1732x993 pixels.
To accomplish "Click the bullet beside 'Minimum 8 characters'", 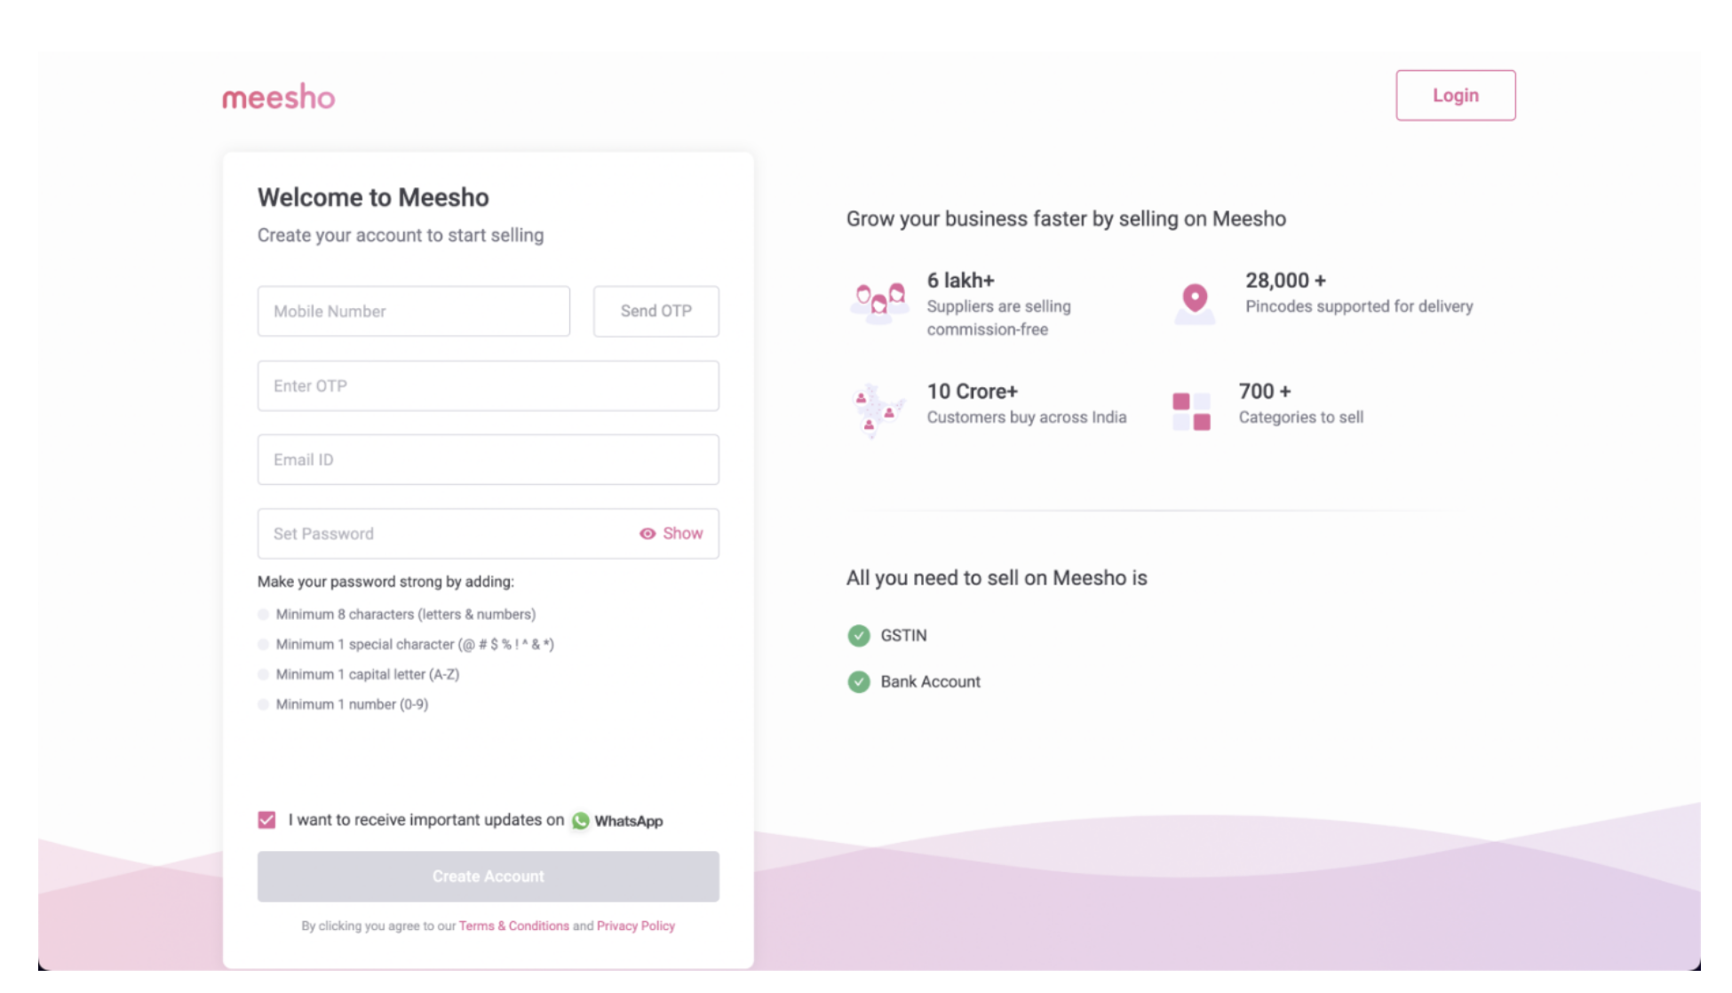I will point(263,614).
